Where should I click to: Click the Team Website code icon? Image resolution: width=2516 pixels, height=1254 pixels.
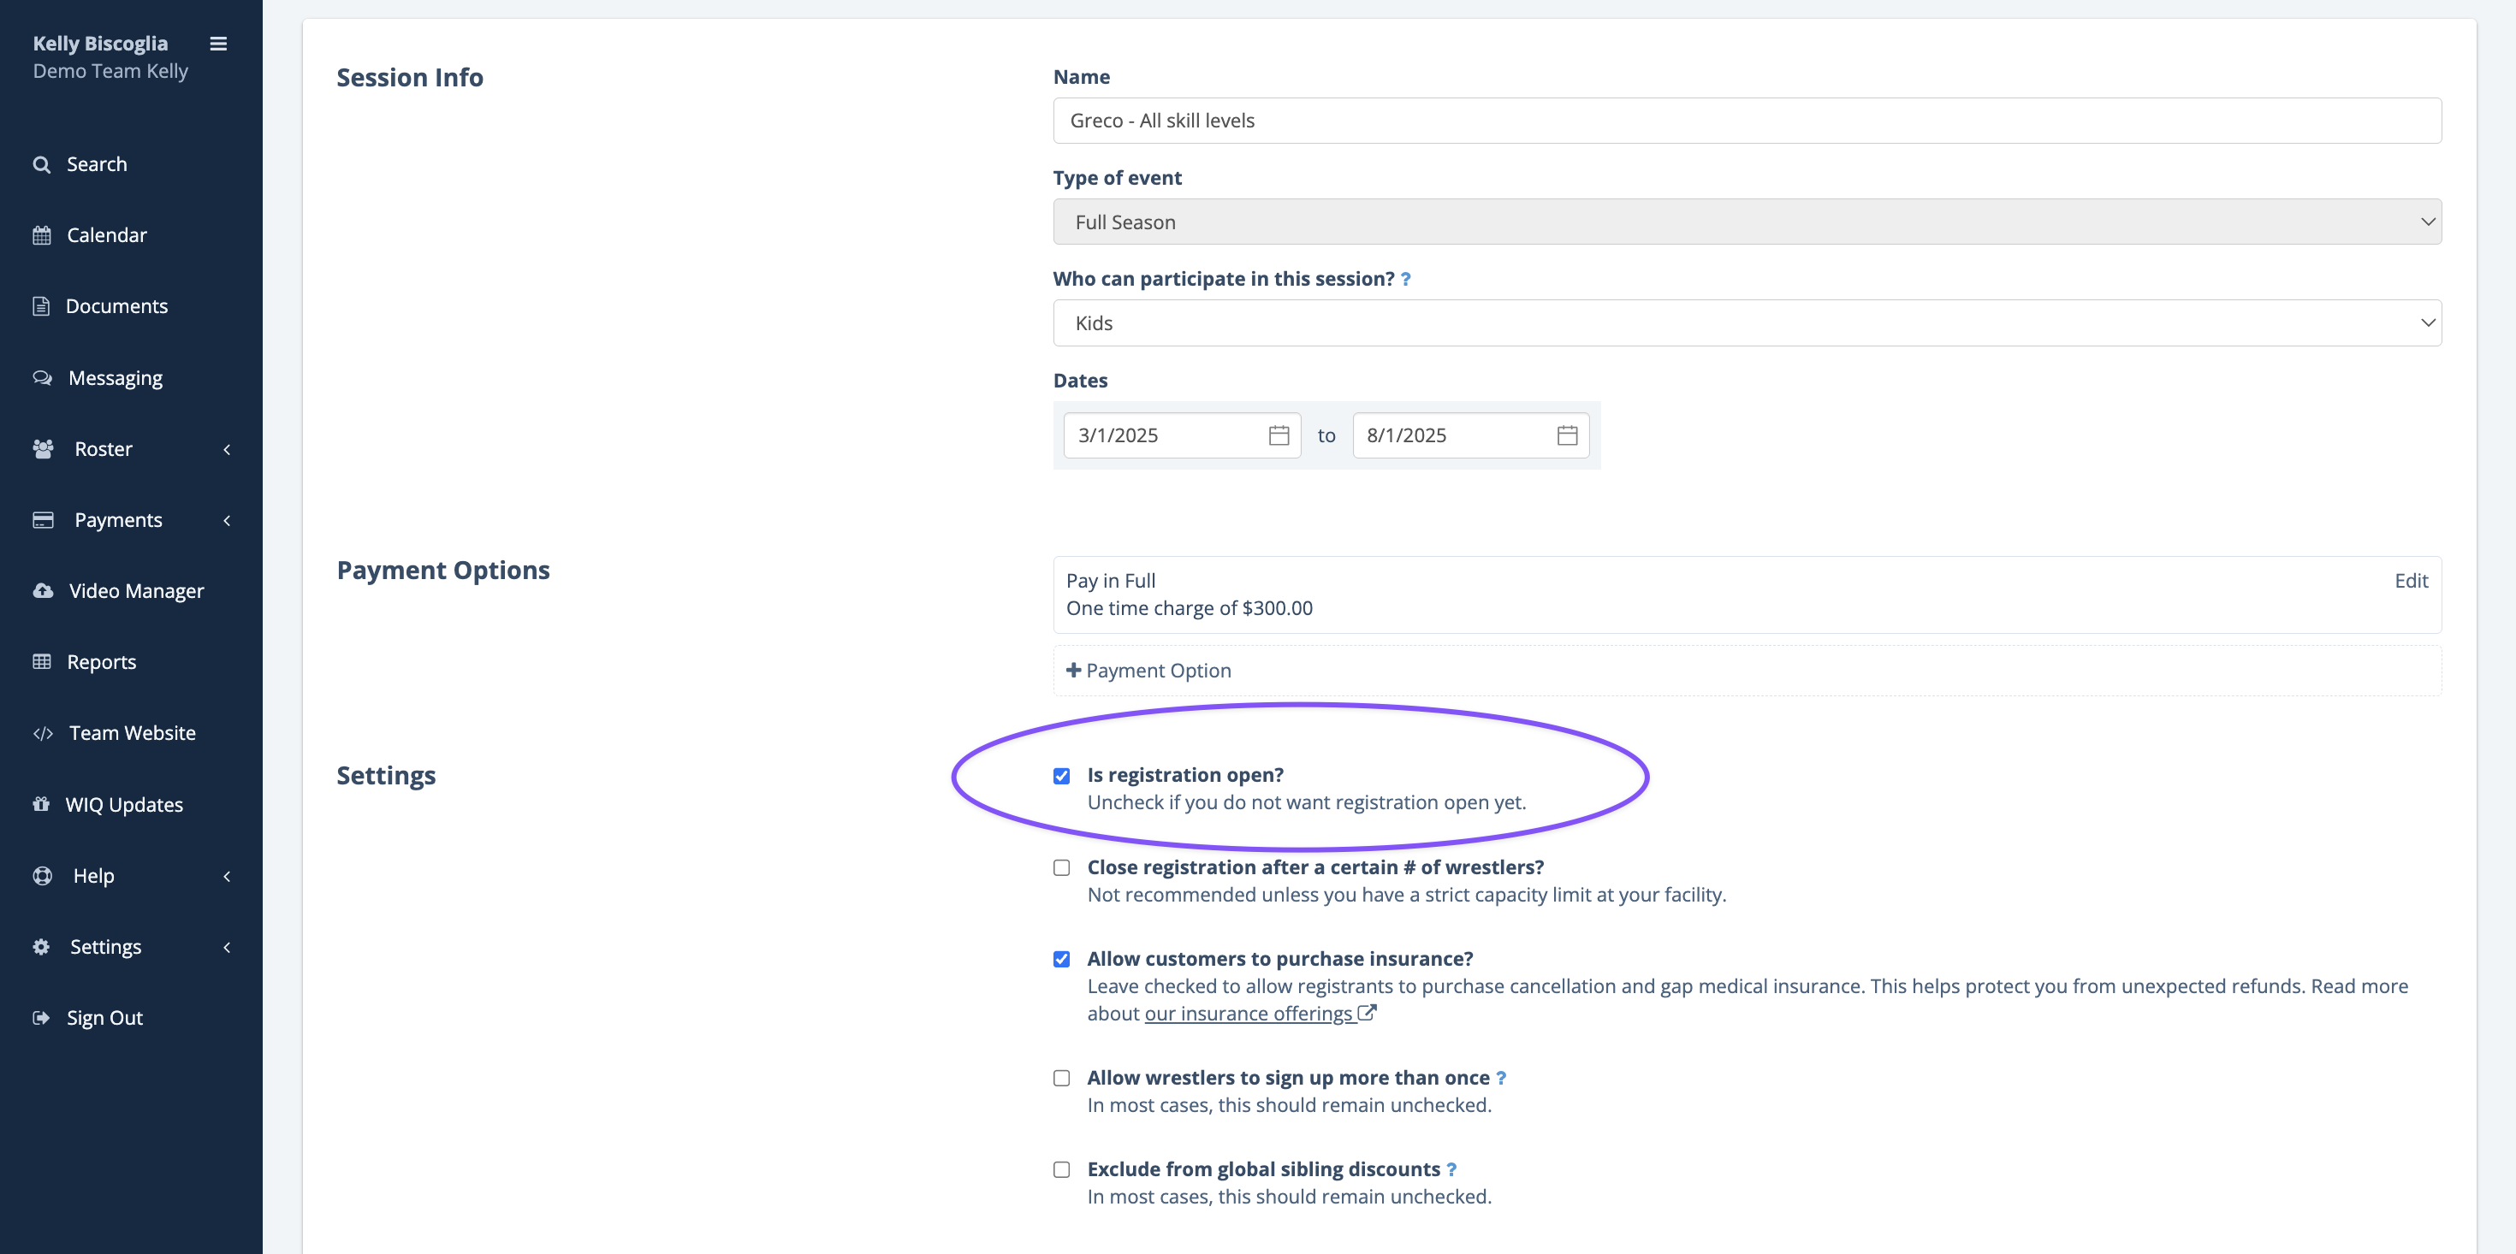43,733
